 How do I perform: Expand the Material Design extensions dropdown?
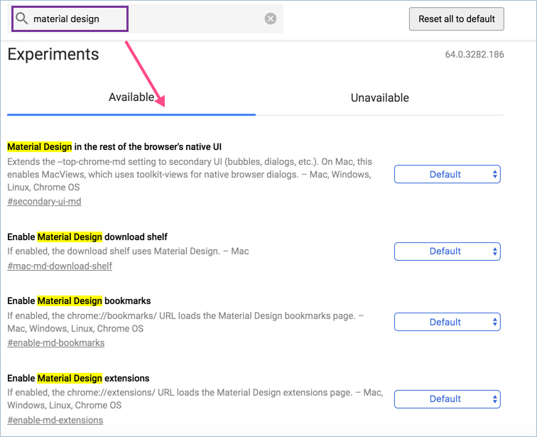click(447, 399)
